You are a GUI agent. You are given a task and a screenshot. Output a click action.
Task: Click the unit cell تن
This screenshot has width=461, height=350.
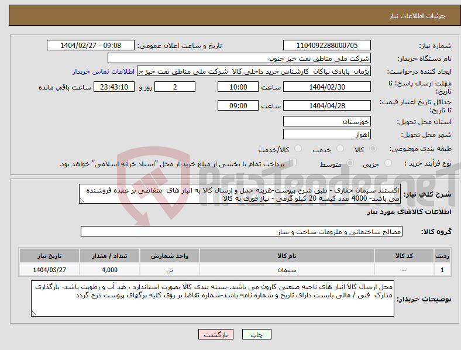point(170,270)
